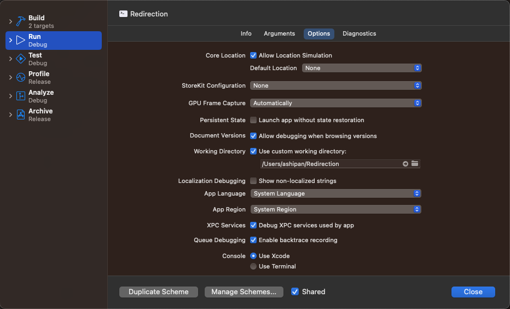510x309 pixels.
Task: Expand the Test action chevron
Action: click(x=10, y=59)
